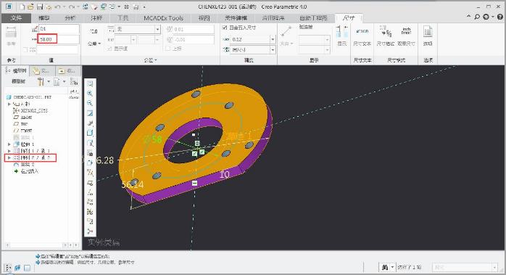Click the help question mark icon
Screen dimensions: 506x275
click(499, 17)
